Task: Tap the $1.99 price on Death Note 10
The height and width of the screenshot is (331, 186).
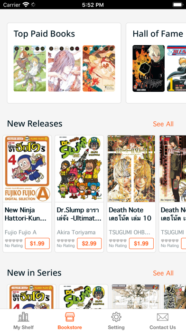Action: 141,243
